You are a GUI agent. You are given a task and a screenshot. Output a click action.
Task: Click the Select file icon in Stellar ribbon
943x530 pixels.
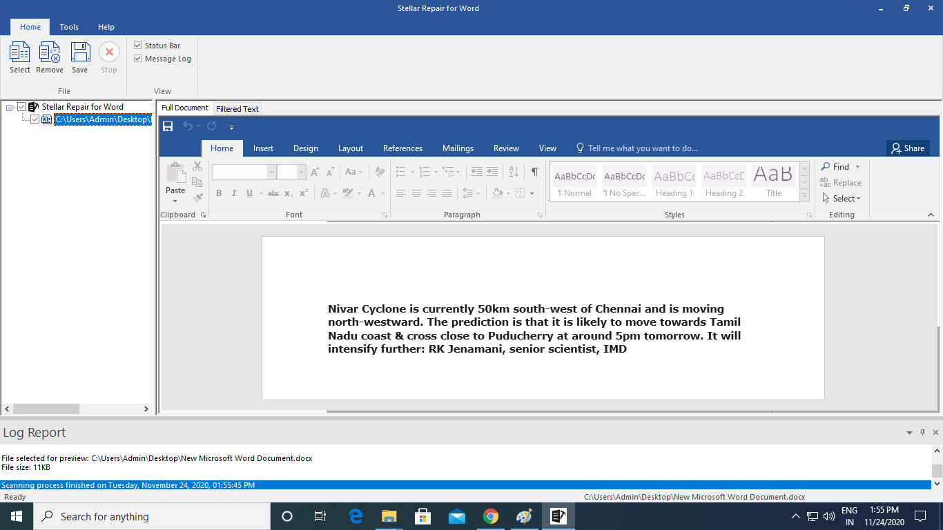tap(19, 52)
